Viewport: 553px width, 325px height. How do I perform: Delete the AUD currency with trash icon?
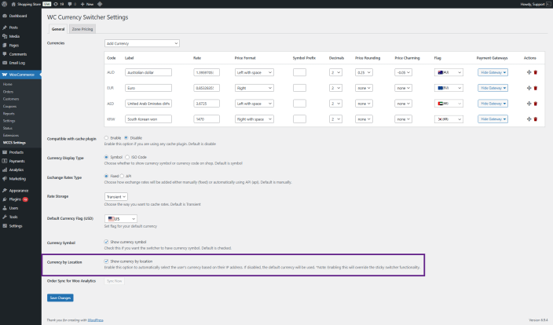coord(536,72)
